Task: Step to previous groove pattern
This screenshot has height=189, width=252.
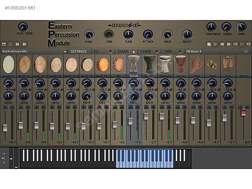Action: [222, 44]
